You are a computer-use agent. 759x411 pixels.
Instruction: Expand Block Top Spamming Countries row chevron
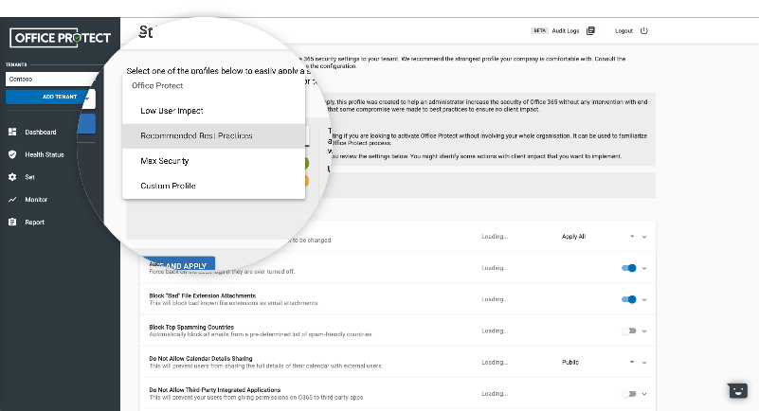[x=644, y=331]
